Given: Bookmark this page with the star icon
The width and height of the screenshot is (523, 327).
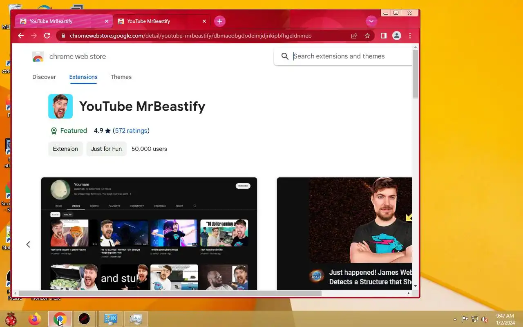Looking at the screenshot, I should click(367, 36).
